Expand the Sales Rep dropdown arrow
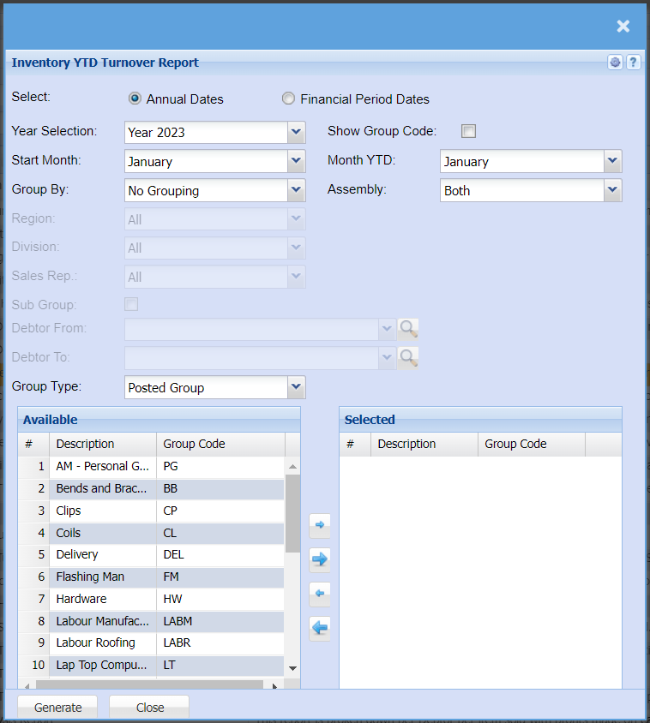The height and width of the screenshot is (723, 650). [296, 277]
